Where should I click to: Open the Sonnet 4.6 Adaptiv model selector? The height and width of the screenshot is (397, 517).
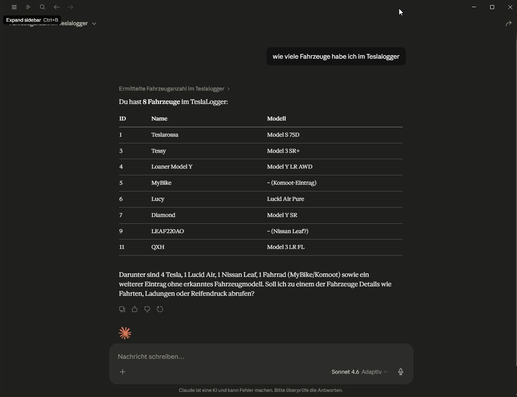tap(359, 372)
